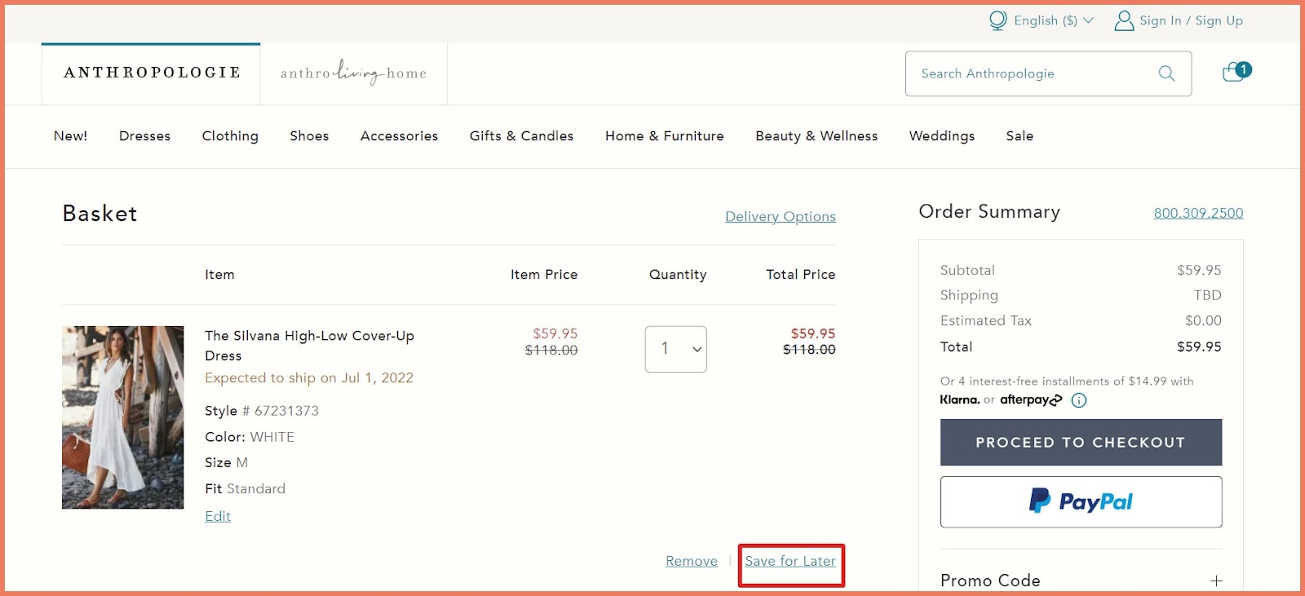Screen dimensions: 1305x596
Task: Click the Sign In profile icon
Action: click(x=1124, y=20)
